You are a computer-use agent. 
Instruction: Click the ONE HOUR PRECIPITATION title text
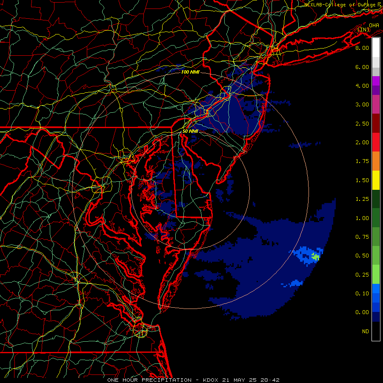tap(149, 380)
